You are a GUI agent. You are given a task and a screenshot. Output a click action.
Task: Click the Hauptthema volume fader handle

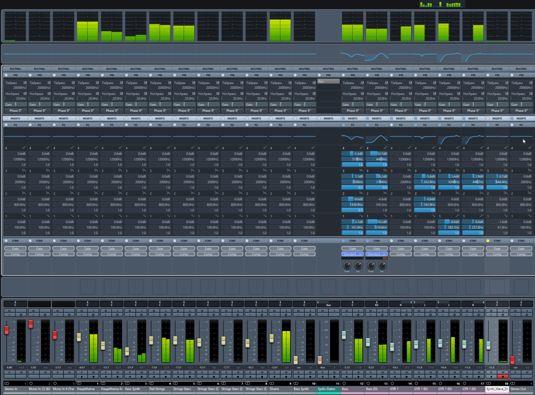[x=79, y=337]
